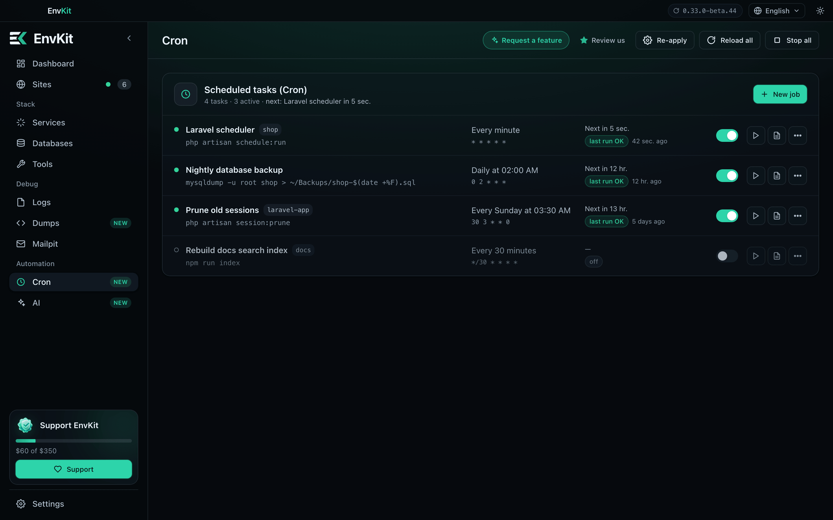Navigate to Databases
The height and width of the screenshot is (520, 833).
[74, 143]
